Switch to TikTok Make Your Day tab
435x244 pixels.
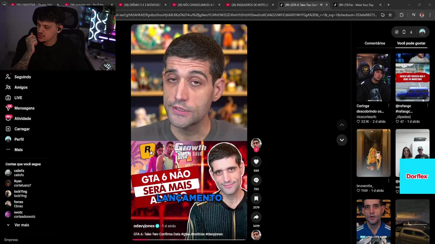tap(356, 5)
